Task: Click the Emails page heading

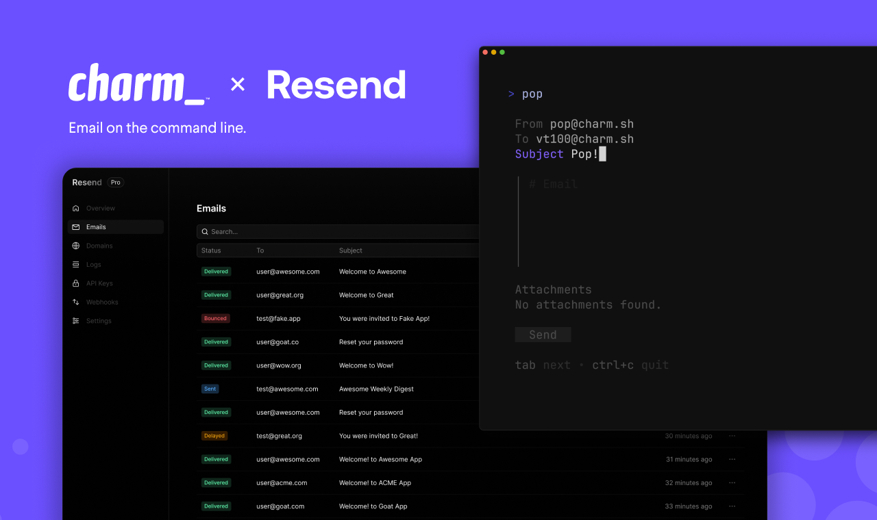Action: click(x=211, y=209)
